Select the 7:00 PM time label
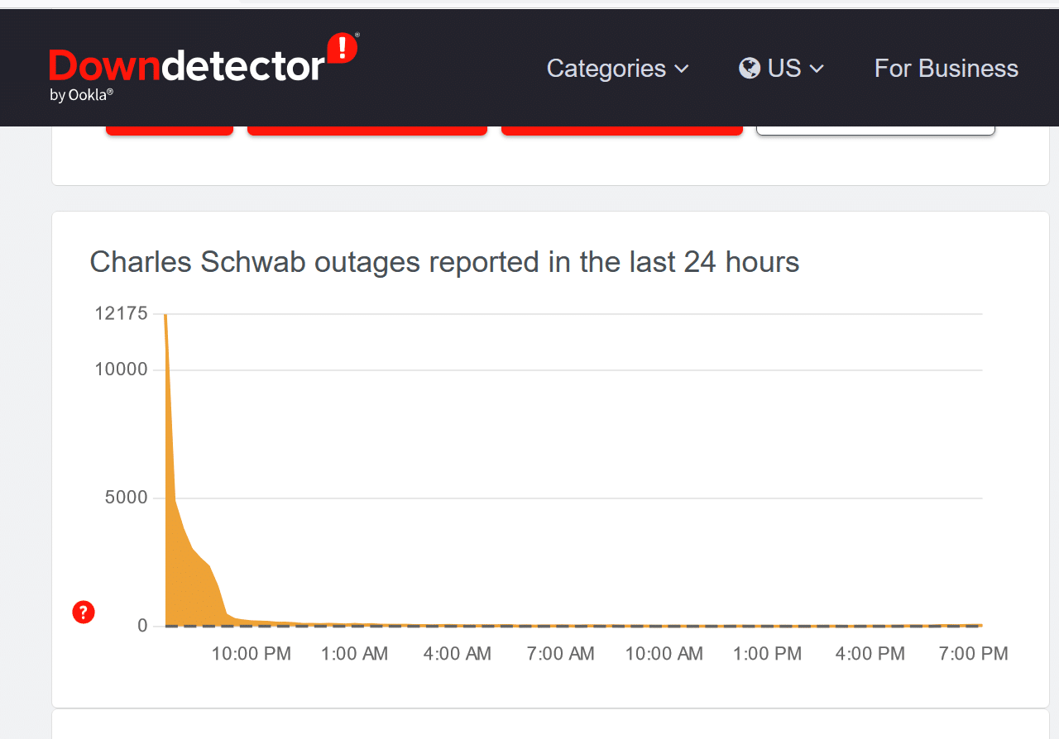Viewport: 1059px width, 739px height. [x=974, y=654]
